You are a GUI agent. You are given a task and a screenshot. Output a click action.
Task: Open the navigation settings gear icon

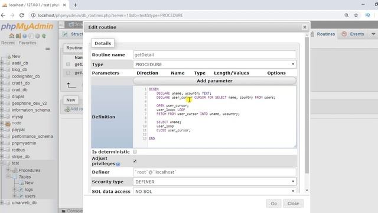(x=37, y=36)
